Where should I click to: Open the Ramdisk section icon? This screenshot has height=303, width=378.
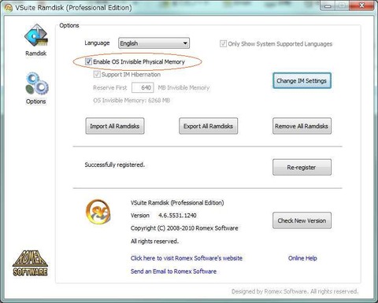click(36, 35)
